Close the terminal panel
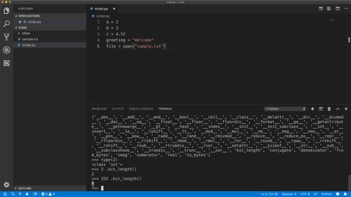351x197 pixels. [x=346, y=109]
